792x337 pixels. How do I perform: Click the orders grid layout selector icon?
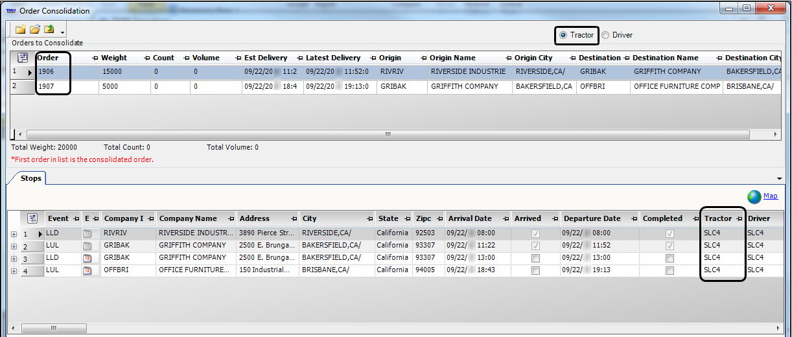click(23, 58)
